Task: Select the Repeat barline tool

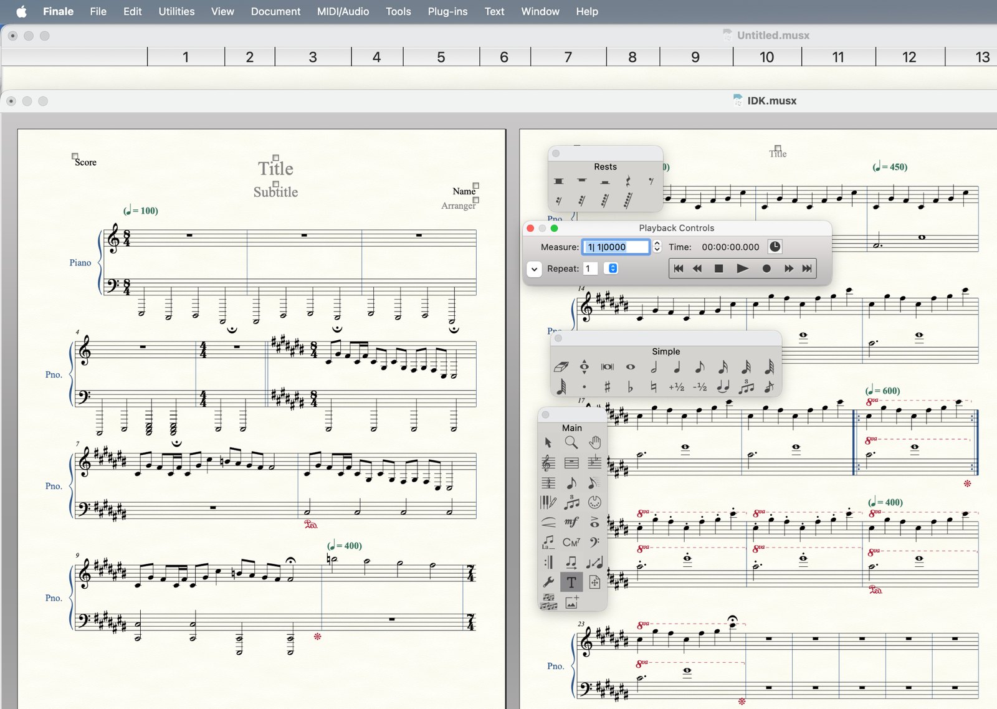Action: [x=548, y=562]
